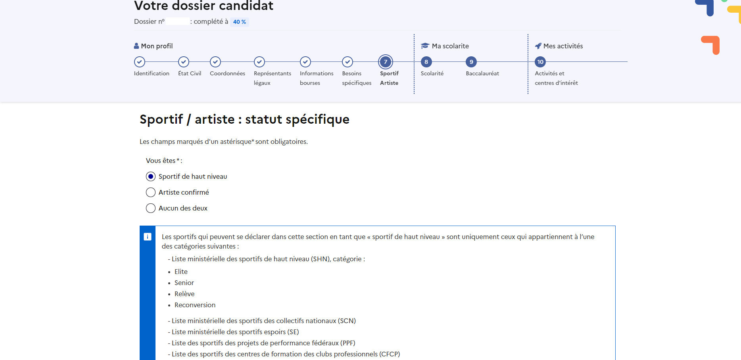Click current step 7 Sportif Artiste circle
The width and height of the screenshot is (741, 360).
tap(386, 62)
